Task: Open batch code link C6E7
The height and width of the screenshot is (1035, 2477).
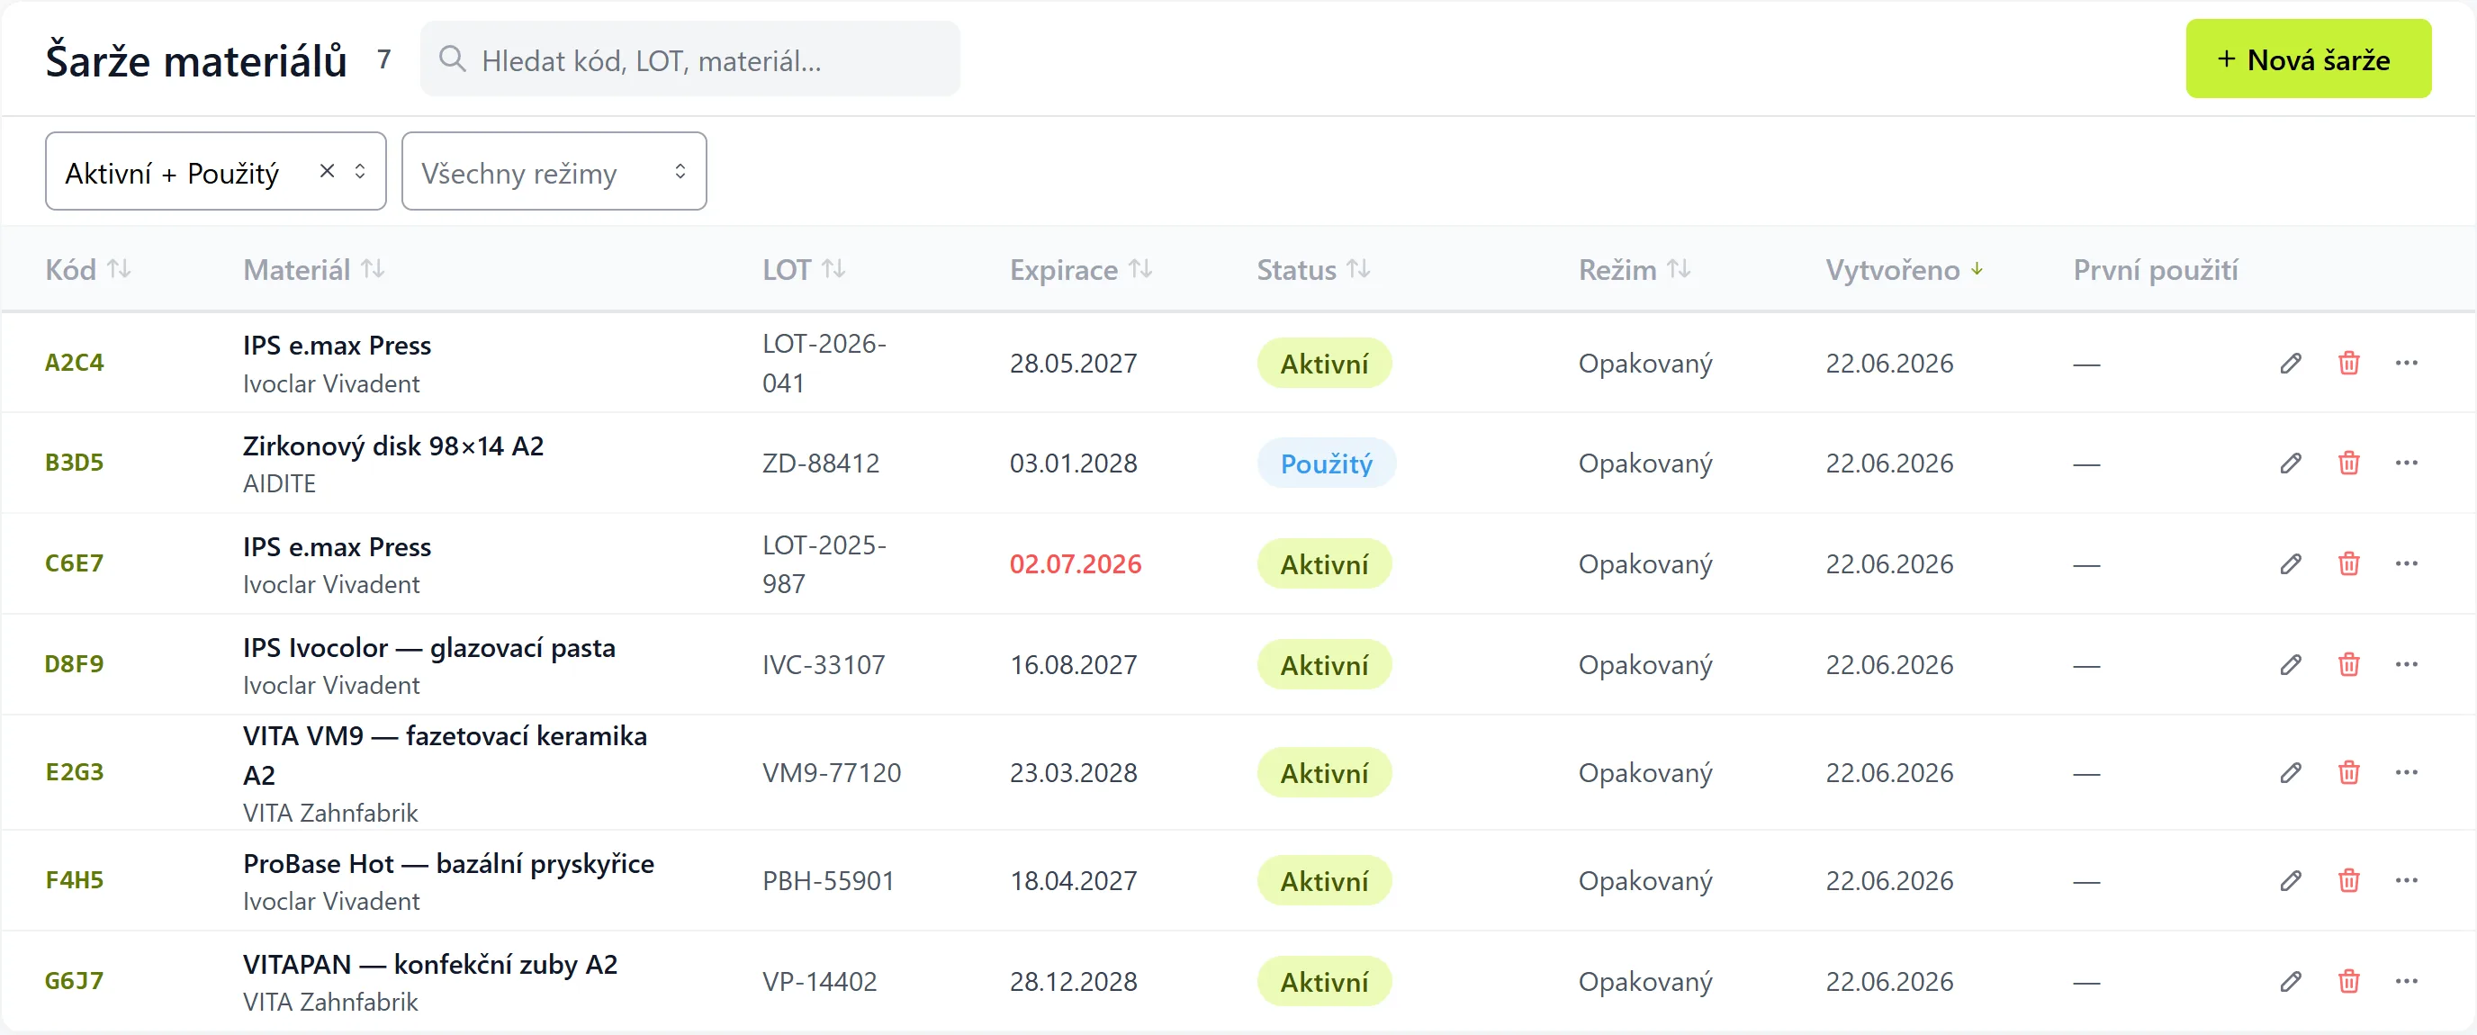Action: 74,562
